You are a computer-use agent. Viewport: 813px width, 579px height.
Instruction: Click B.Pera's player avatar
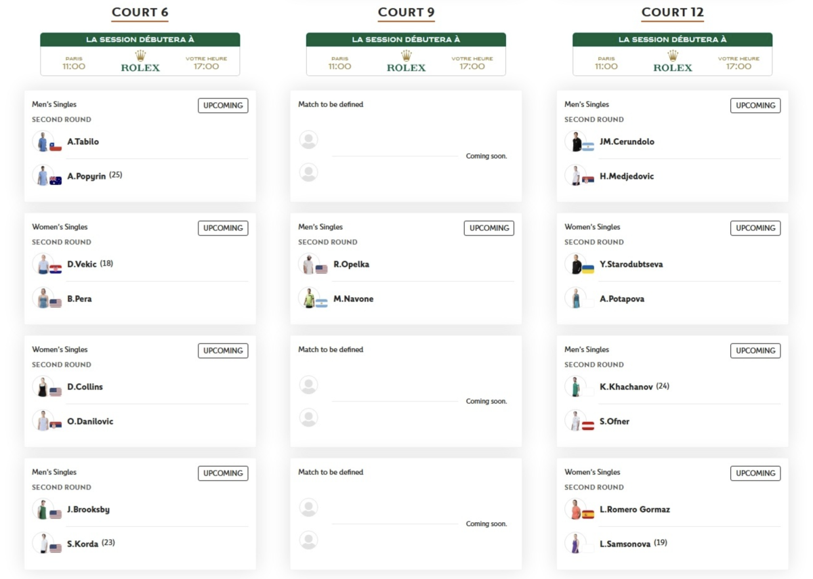click(43, 298)
